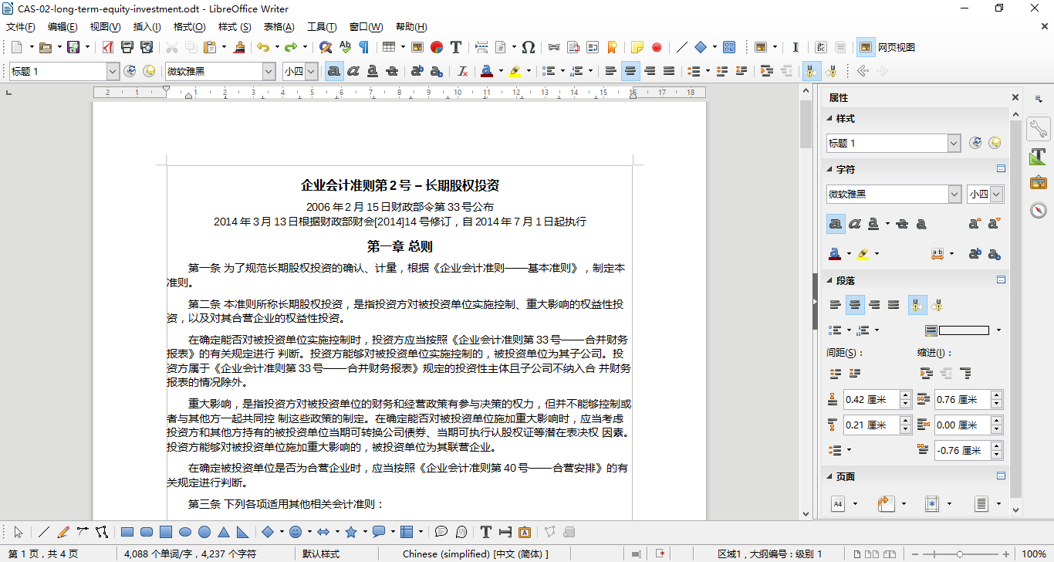Open the 工具 menu

pos(323,26)
